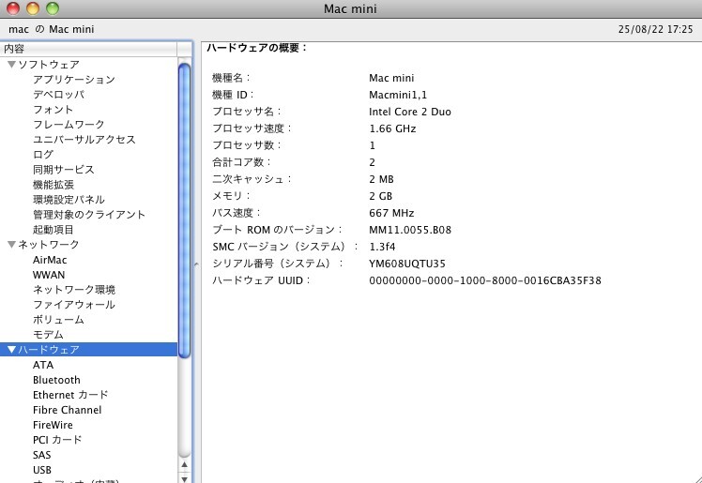This screenshot has width=702, height=483.
Task: Select ファイアウォール in the sidebar
Action: 74,305
